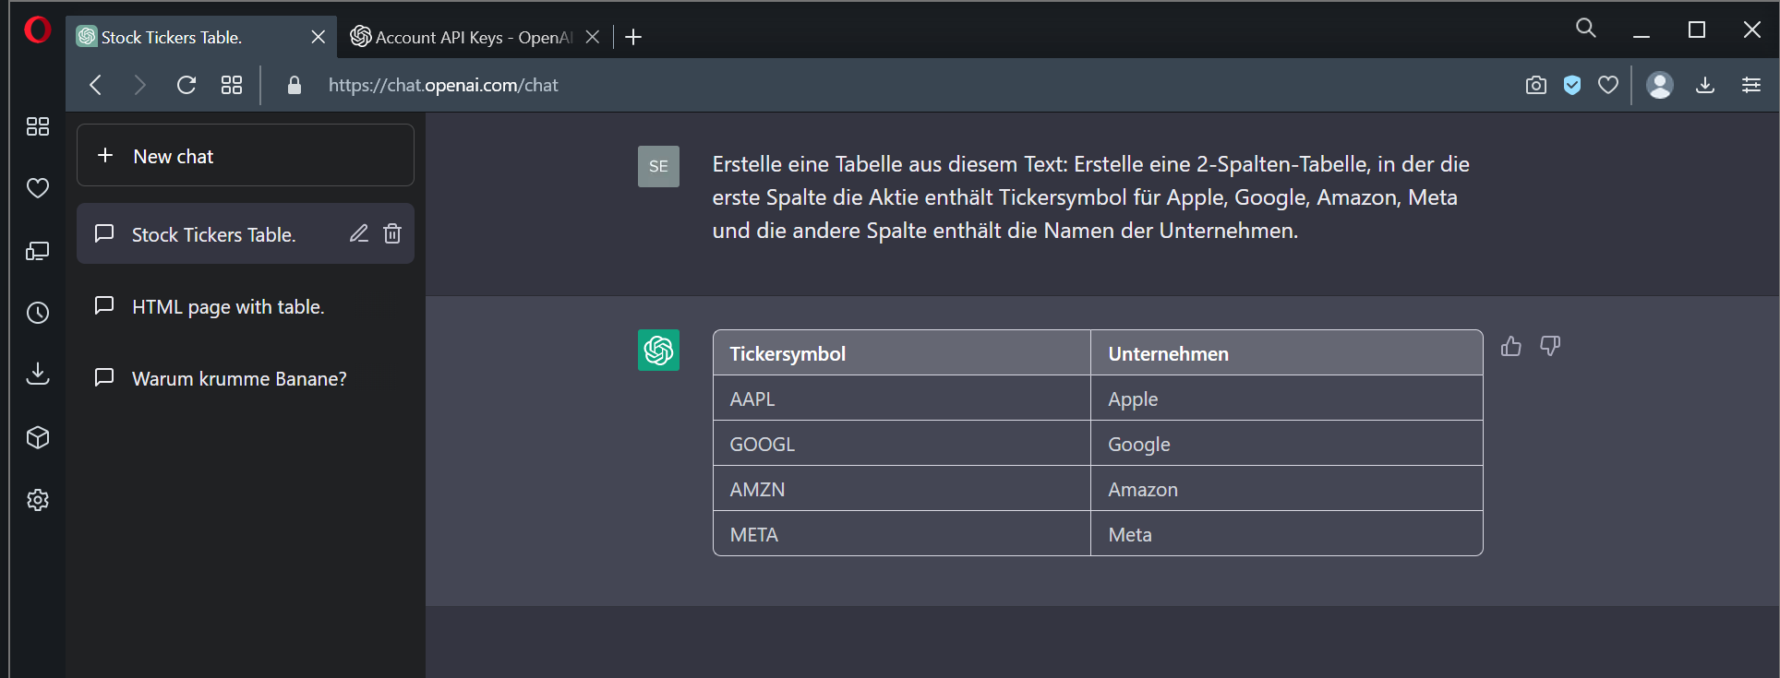Open History clock in the sidebar
The width and height of the screenshot is (1780, 678).
pyautogui.click(x=38, y=313)
